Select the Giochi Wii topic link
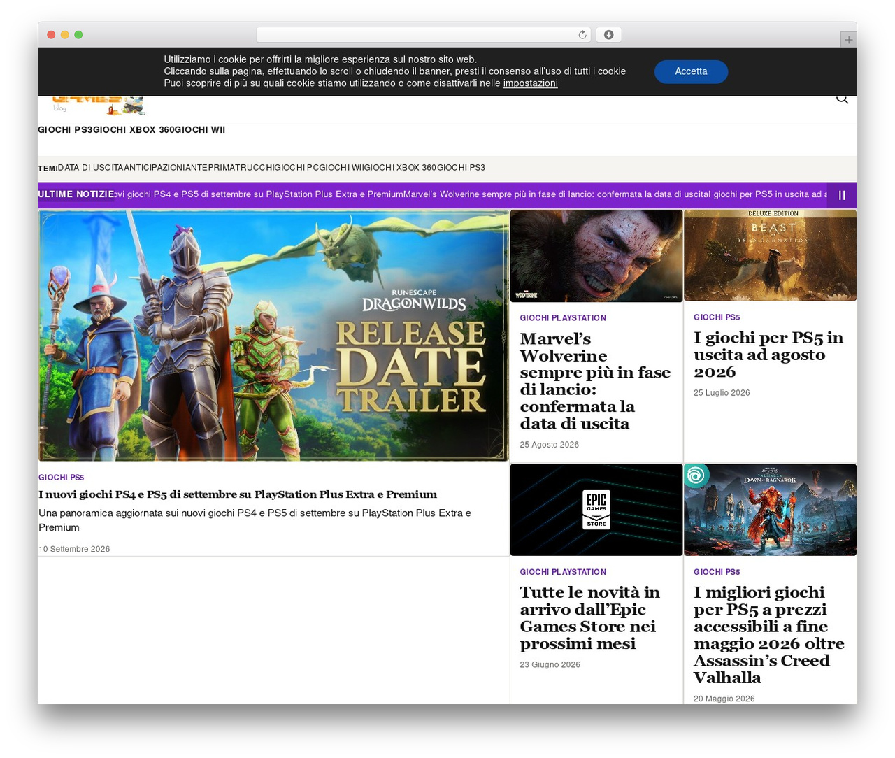Viewport: 895px width, 758px height. [342, 168]
